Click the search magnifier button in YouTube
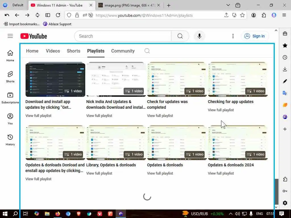This screenshot has width=291, height=218. 180,36
